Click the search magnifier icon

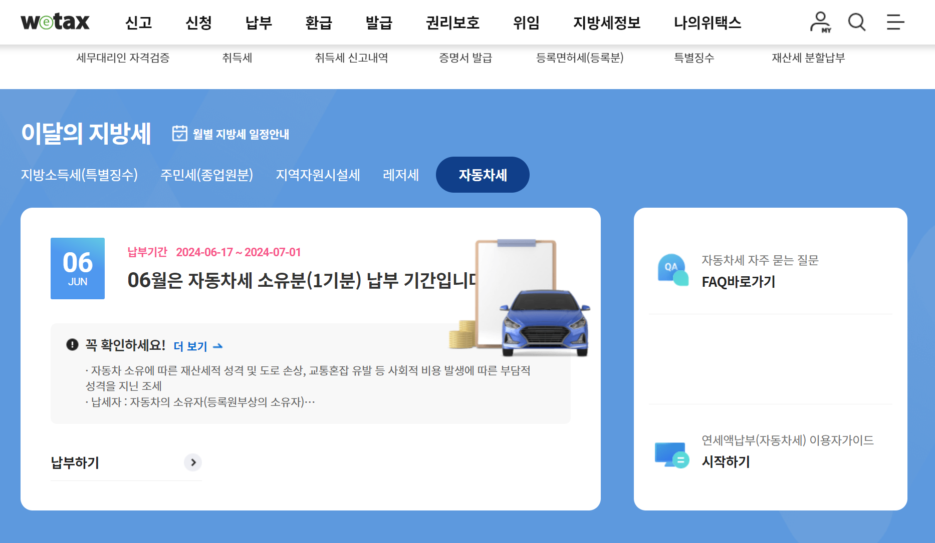pos(857,23)
